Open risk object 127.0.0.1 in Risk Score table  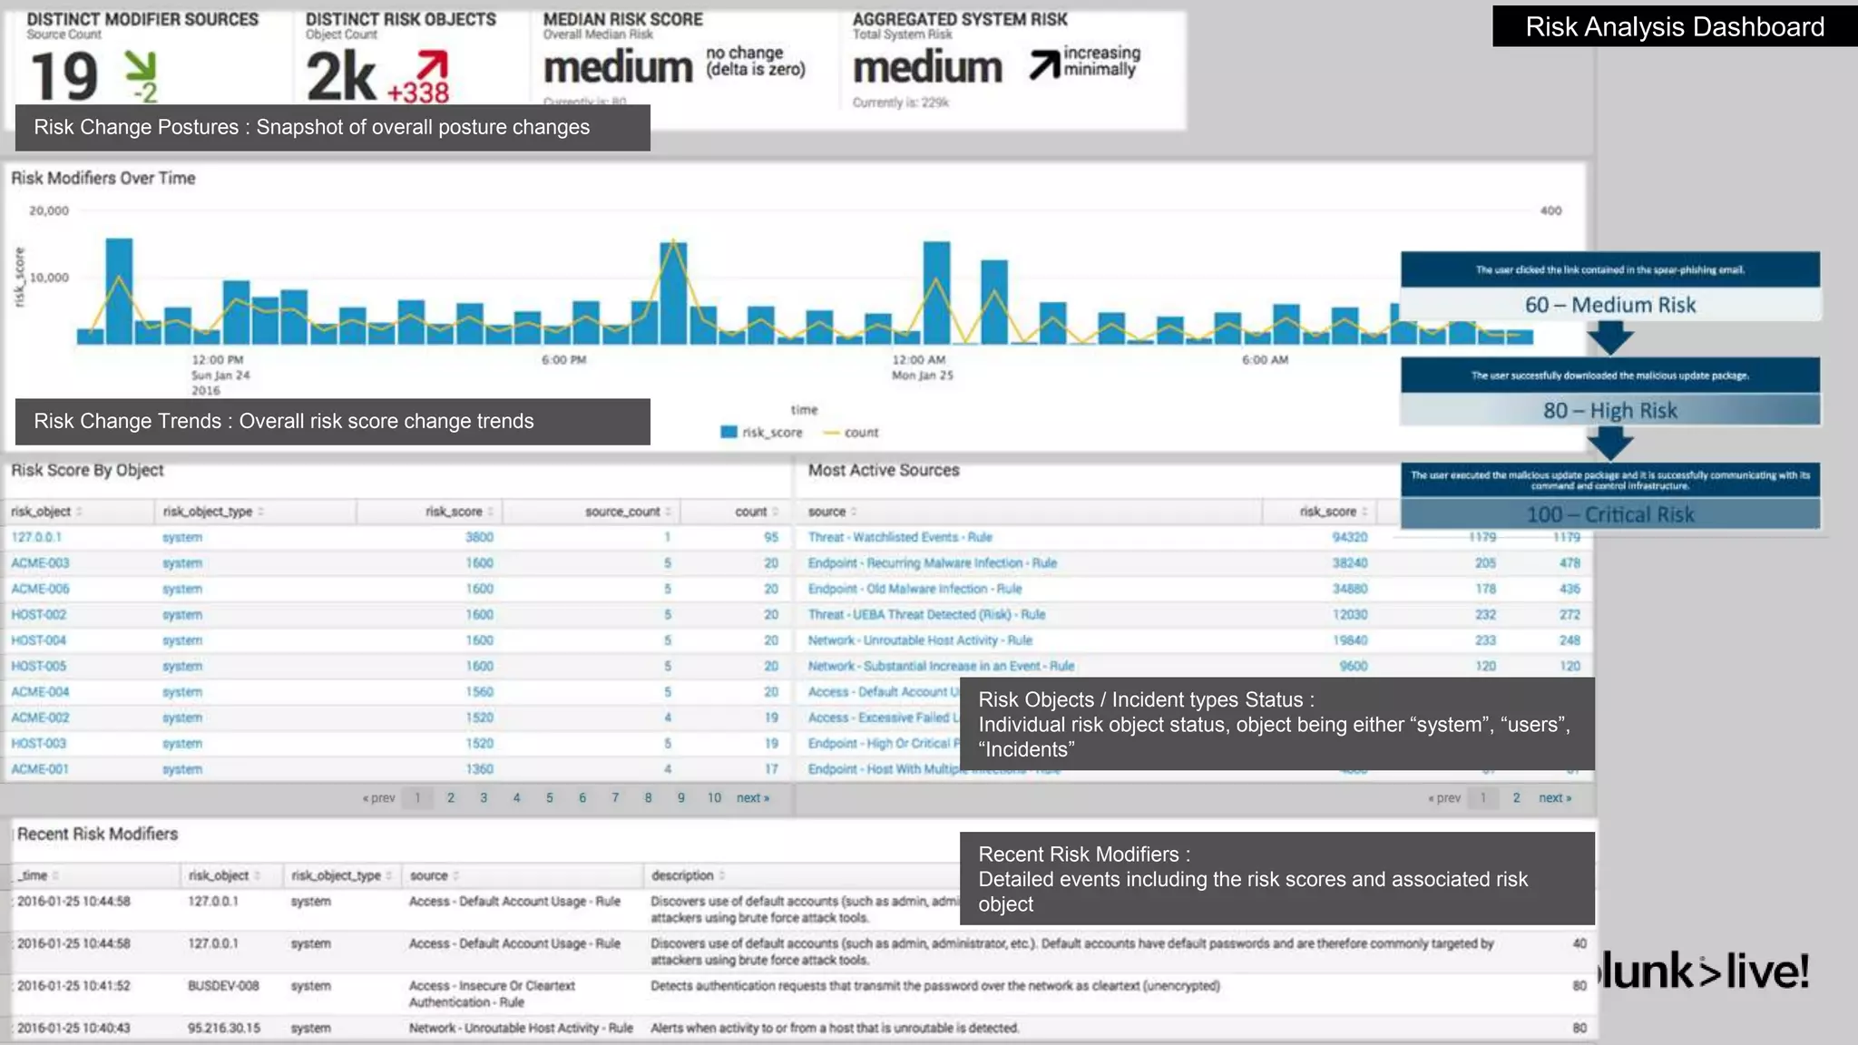pos(36,537)
